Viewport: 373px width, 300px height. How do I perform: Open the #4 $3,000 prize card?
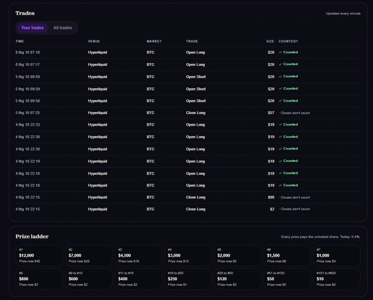[188, 256]
